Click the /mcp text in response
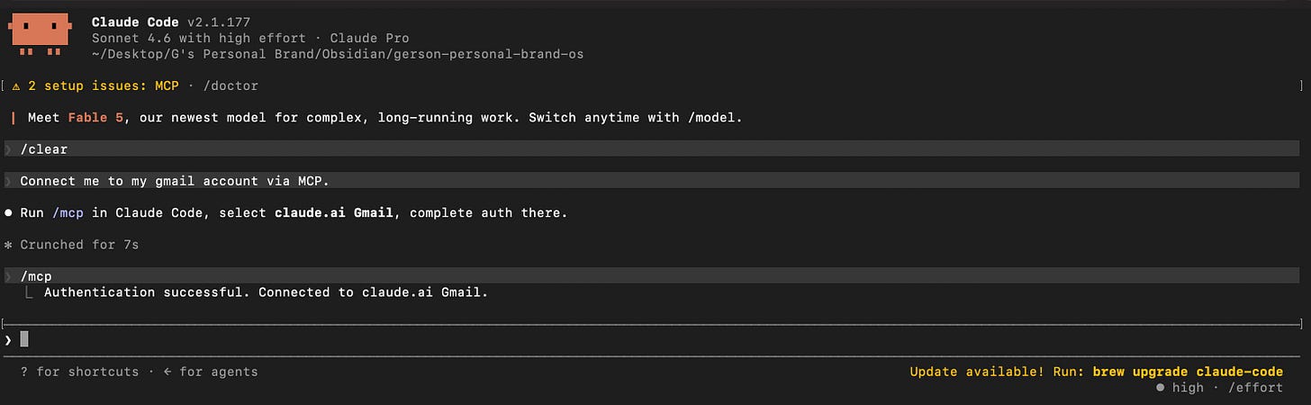1311x405 pixels. (71, 213)
